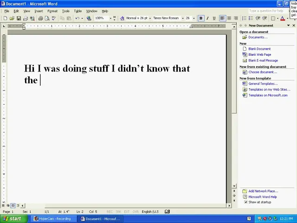Click the Windows Start button
Image resolution: width=297 pixels, height=223 pixels.
(x=12, y=219)
